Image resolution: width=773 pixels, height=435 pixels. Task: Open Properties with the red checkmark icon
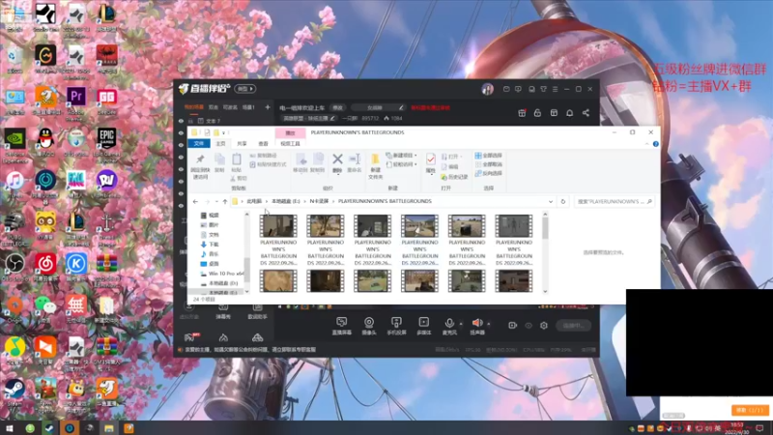pos(431,159)
